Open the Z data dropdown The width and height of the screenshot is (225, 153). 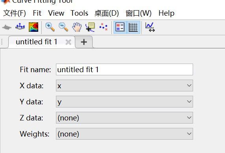(125, 118)
